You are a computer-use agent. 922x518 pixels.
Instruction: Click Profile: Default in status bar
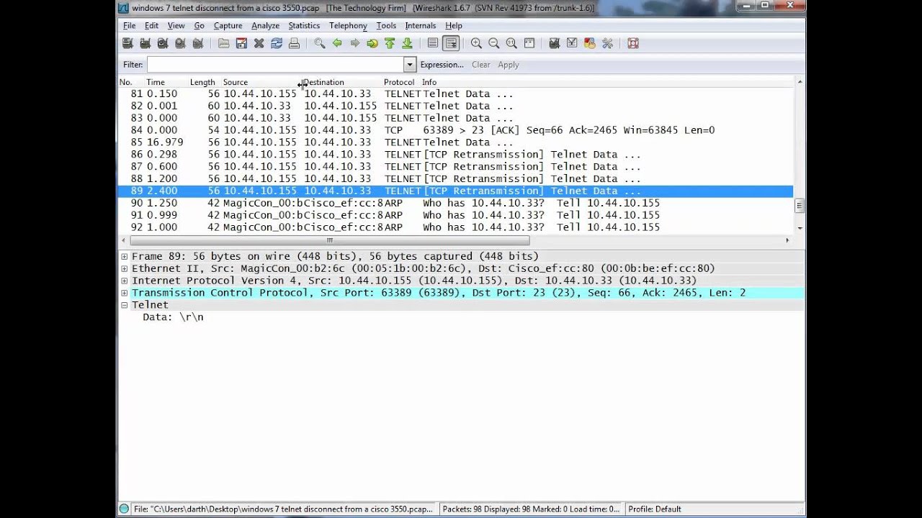pyautogui.click(x=654, y=509)
